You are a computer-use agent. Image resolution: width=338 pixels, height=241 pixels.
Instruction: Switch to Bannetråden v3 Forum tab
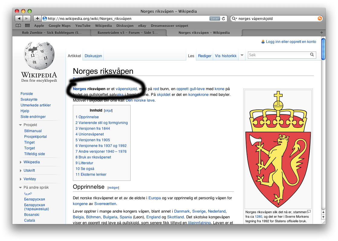128,33
